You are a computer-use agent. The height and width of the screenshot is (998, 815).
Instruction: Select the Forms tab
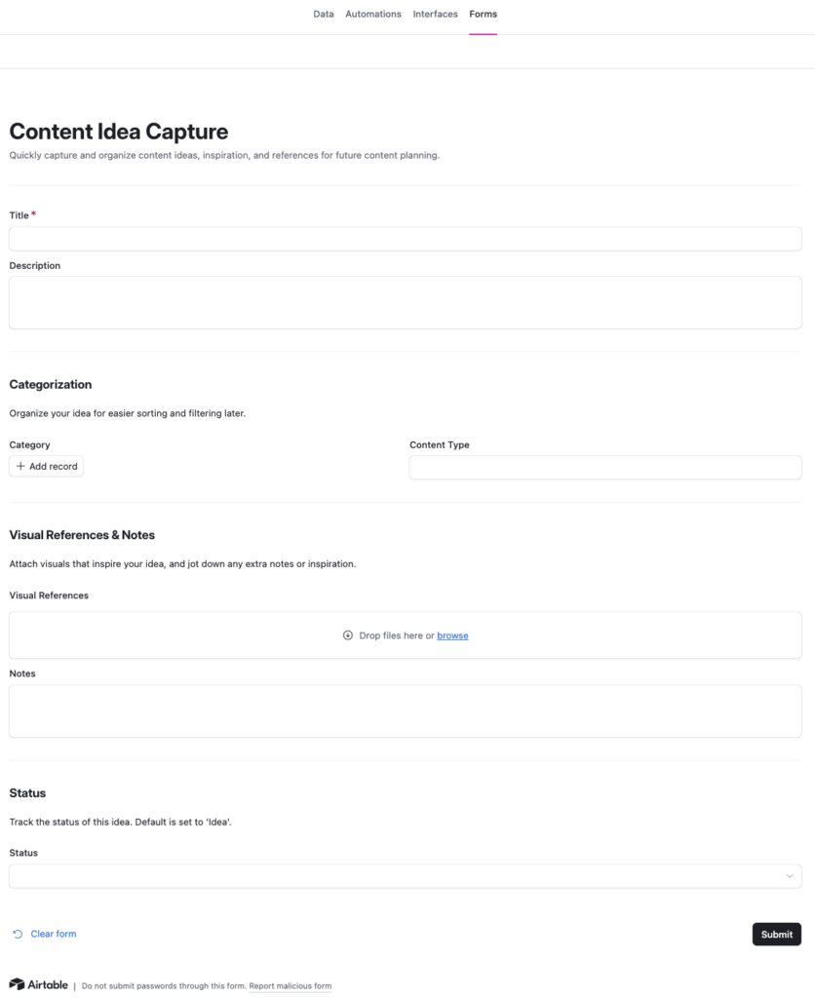[x=483, y=15]
